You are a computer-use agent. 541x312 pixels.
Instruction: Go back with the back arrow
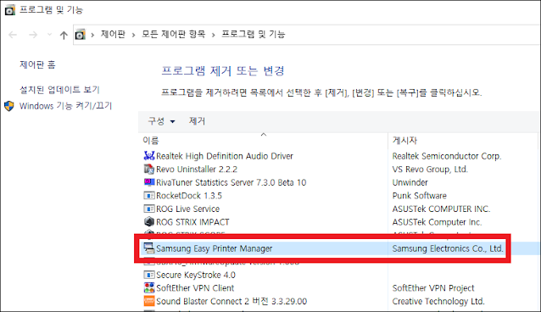click(x=13, y=35)
